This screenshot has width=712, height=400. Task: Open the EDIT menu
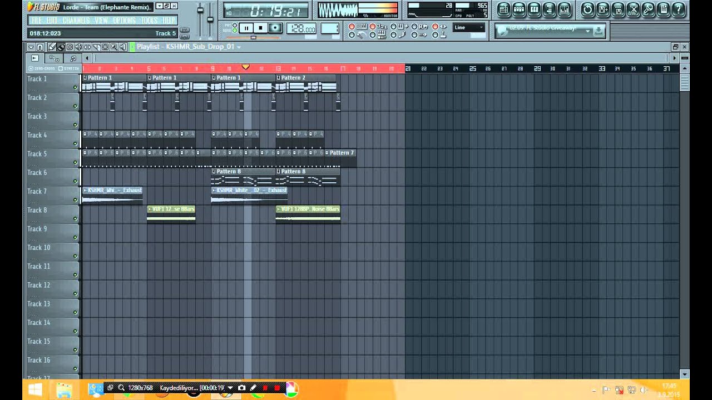tap(52, 21)
